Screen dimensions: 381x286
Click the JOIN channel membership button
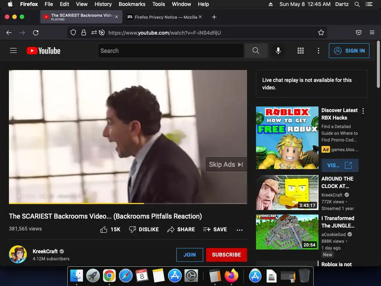click(189, 255)
